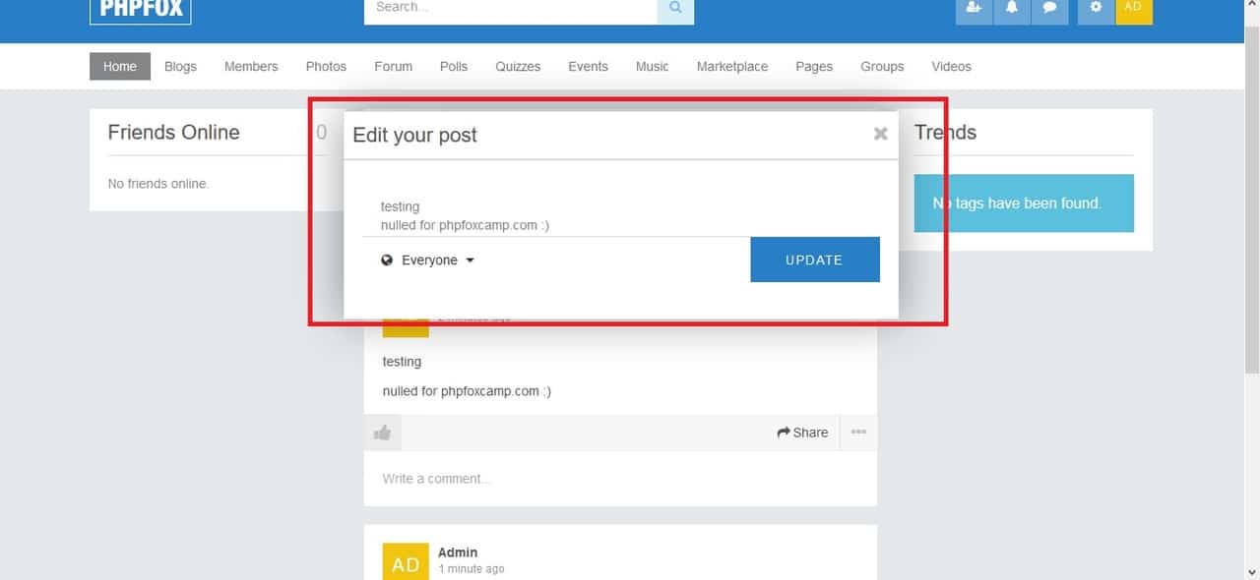The width and height of the screenshot is (1260, 580).
Task: Open the Pages menu item
Action: (x=814, y=67)
